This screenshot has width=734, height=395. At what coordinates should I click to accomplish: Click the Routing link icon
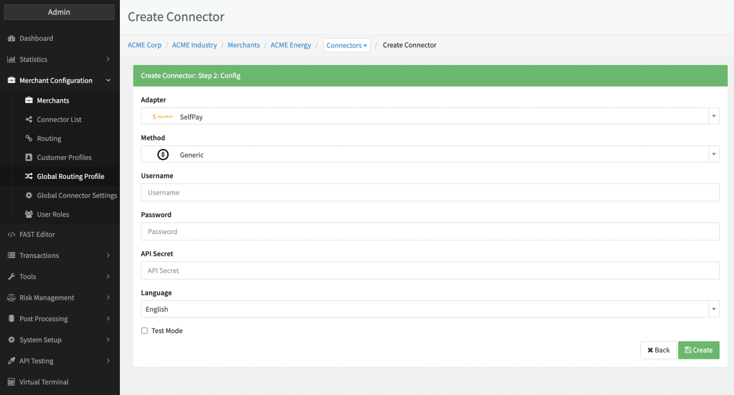pyautogui.click(x=29, y=139)
